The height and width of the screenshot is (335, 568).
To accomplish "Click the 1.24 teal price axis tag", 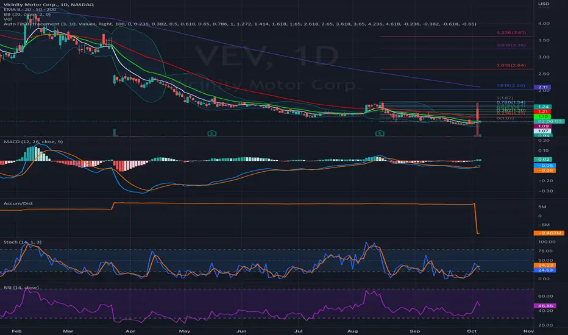I will [543, 107].
